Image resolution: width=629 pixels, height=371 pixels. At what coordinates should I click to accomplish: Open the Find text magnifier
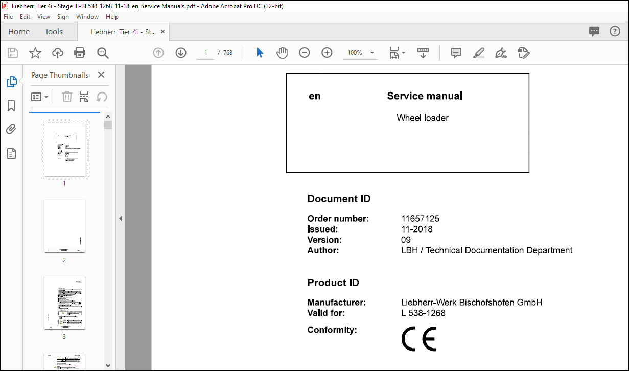coord(103,53)
